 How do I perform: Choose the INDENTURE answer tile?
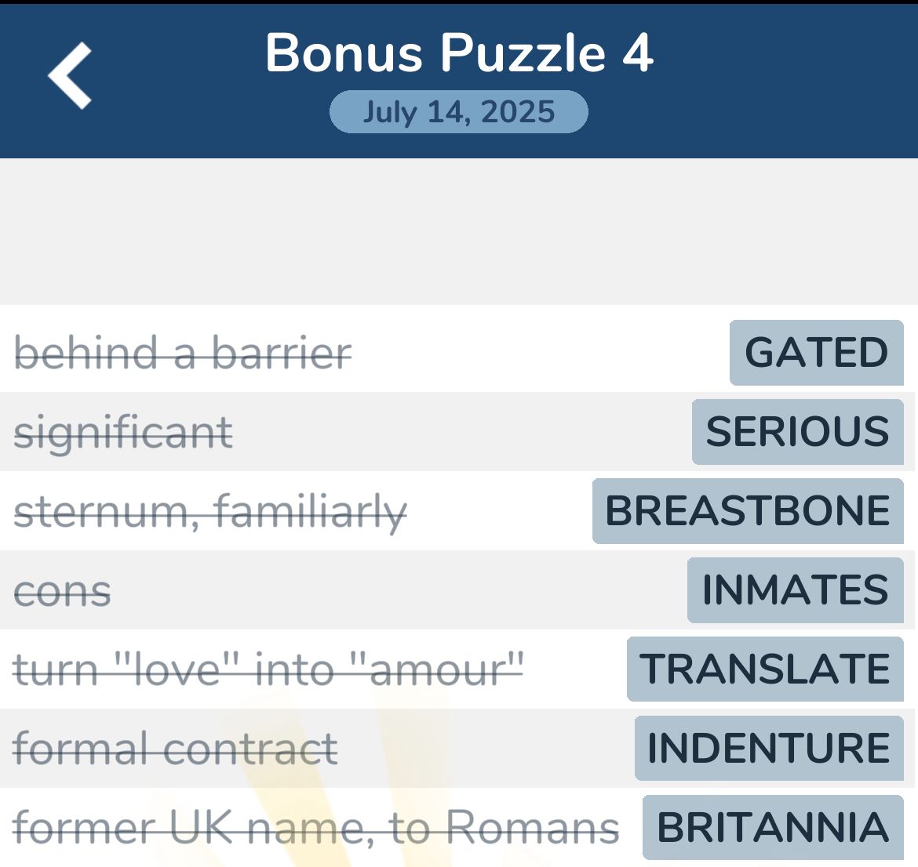point(769,748)
